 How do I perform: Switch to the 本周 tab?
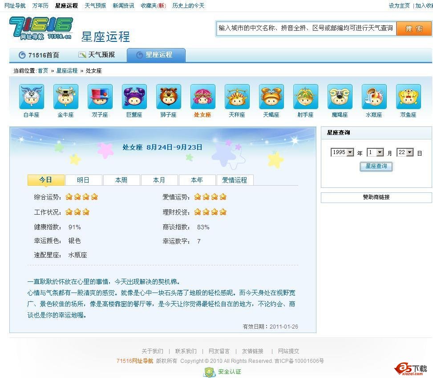tap(121, 180)
